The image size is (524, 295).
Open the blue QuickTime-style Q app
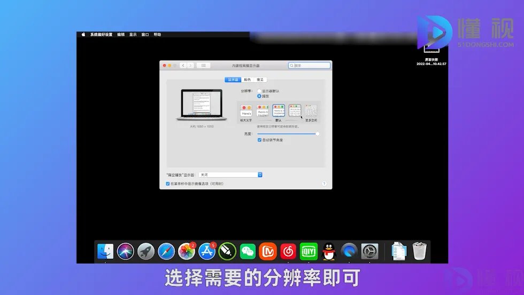[x=349, y=251]
